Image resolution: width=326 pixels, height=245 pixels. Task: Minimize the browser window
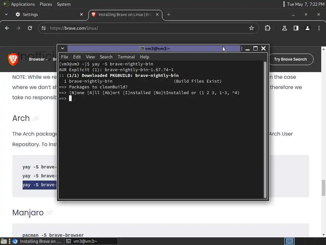pos(293,15)
